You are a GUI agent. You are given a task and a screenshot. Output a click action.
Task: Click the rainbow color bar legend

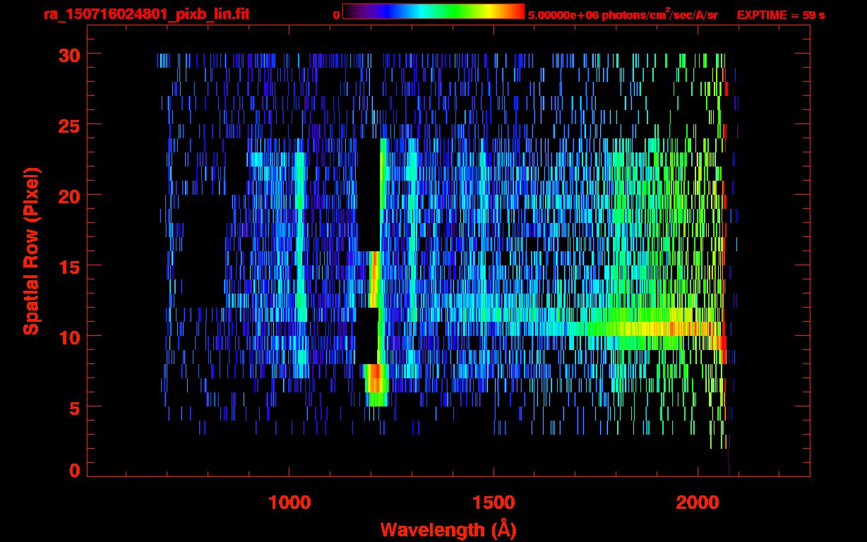pos(433,11)
